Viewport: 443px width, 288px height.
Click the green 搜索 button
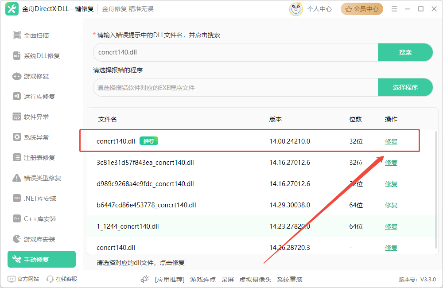pyautogui.click(x=405, y=52)
